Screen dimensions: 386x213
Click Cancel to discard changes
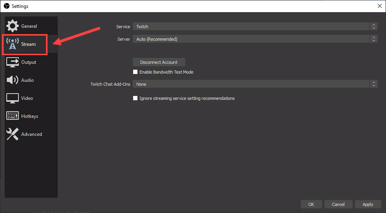[338, 204]
